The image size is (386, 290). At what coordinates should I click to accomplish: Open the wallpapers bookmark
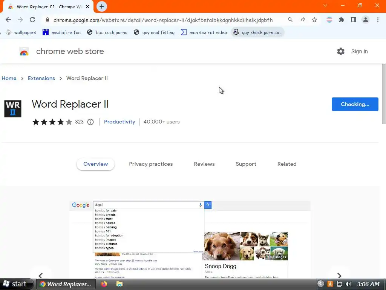[x=21, y=32]
